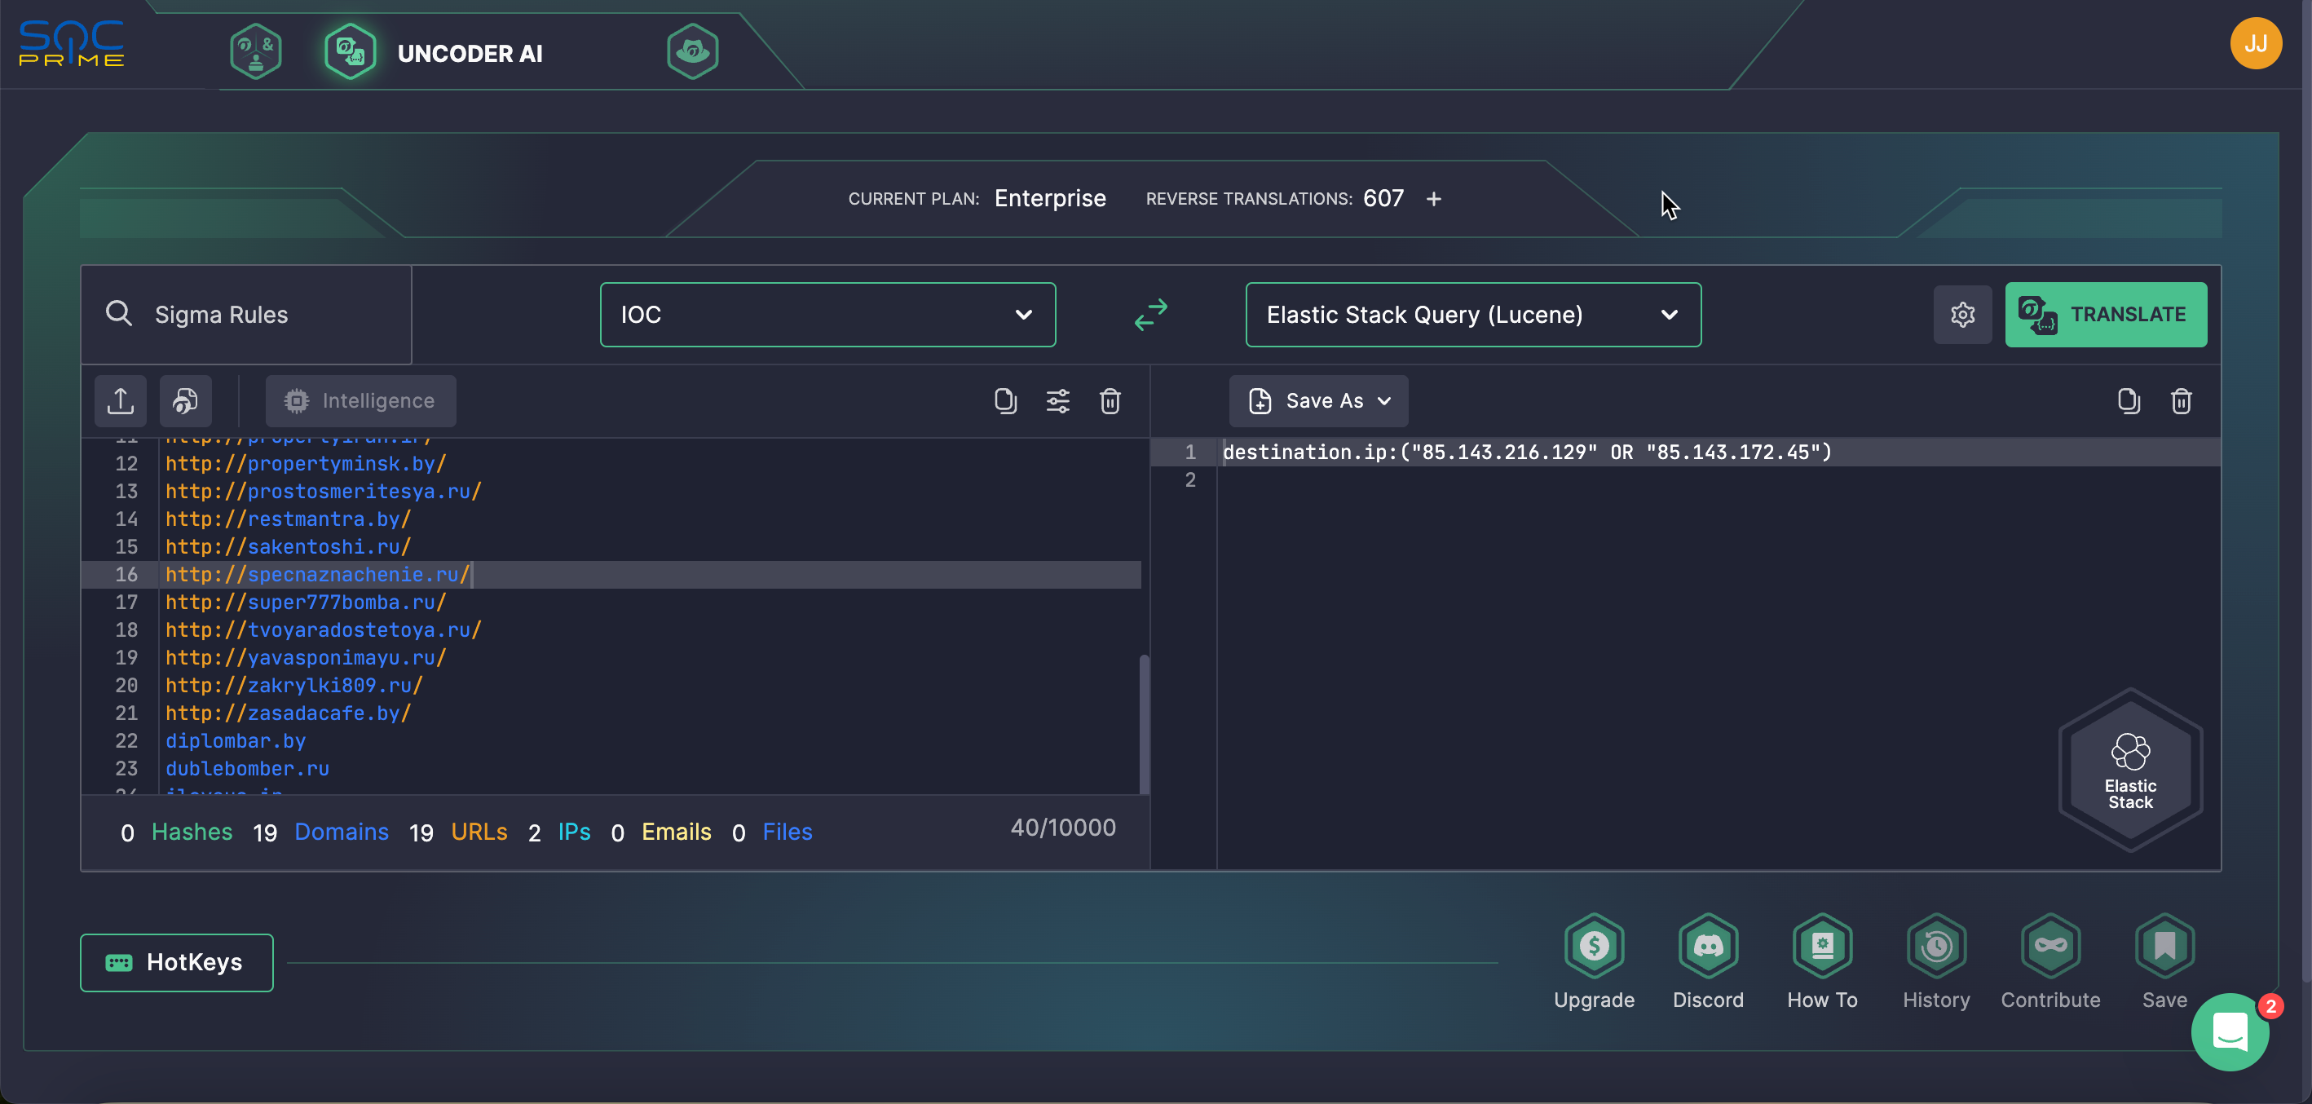Expand the IOC source language dropdown

(827, 314)
